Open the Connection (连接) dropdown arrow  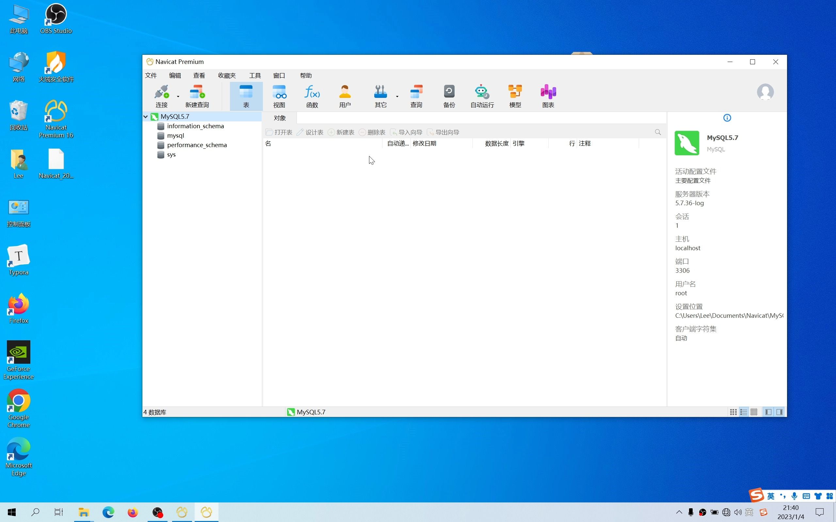[x=178, y=97]
